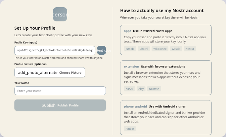
Task: Open the Gossip app tag
Action: click(176, 49)
